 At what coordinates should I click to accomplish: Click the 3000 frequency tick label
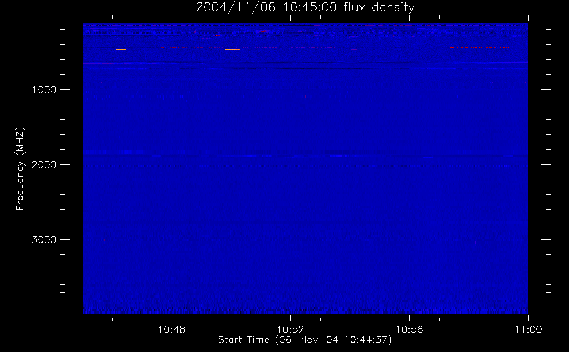coord(44,240)
